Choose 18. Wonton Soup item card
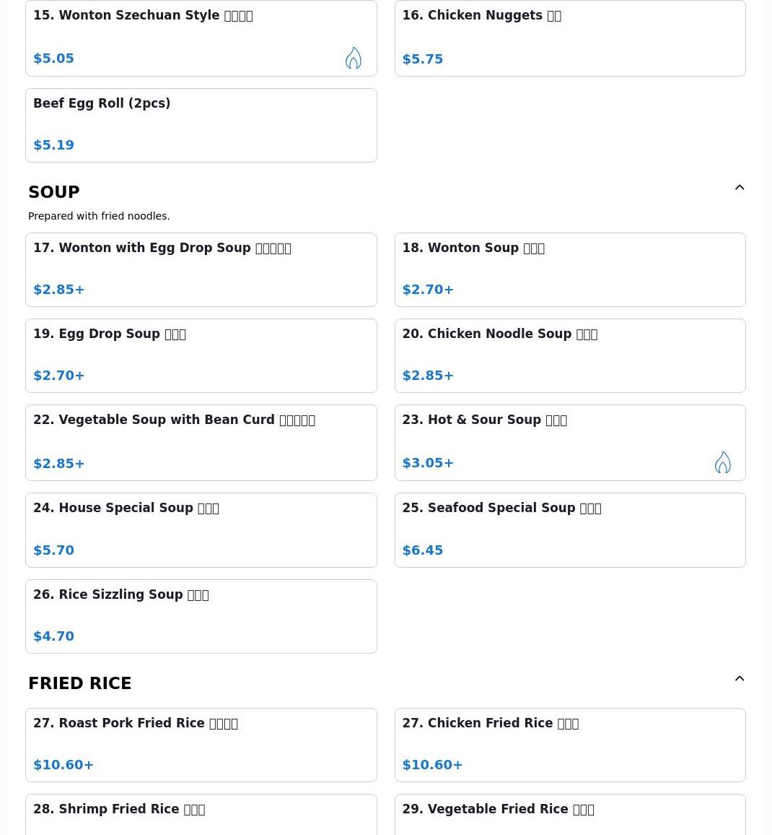 569,269
